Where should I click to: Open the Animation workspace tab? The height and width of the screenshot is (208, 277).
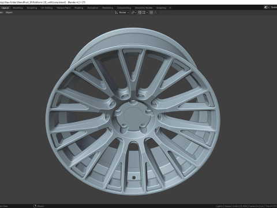pos(92,8)
